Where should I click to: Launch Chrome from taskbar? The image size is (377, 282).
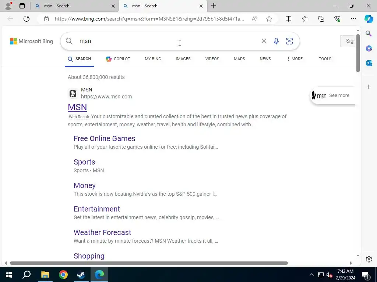(x=63, y=275)
